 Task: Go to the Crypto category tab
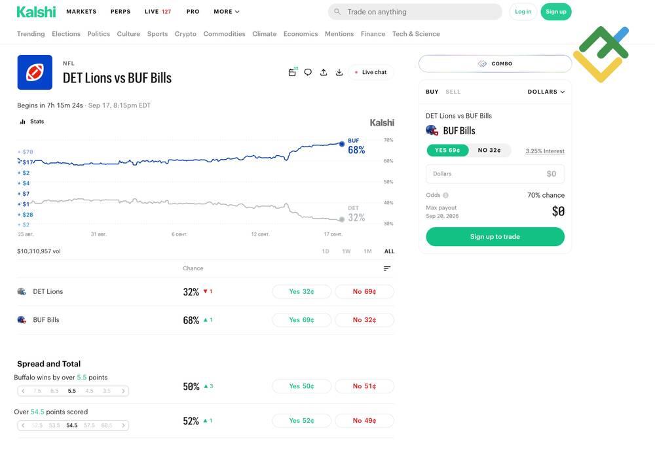click(185, 34)
